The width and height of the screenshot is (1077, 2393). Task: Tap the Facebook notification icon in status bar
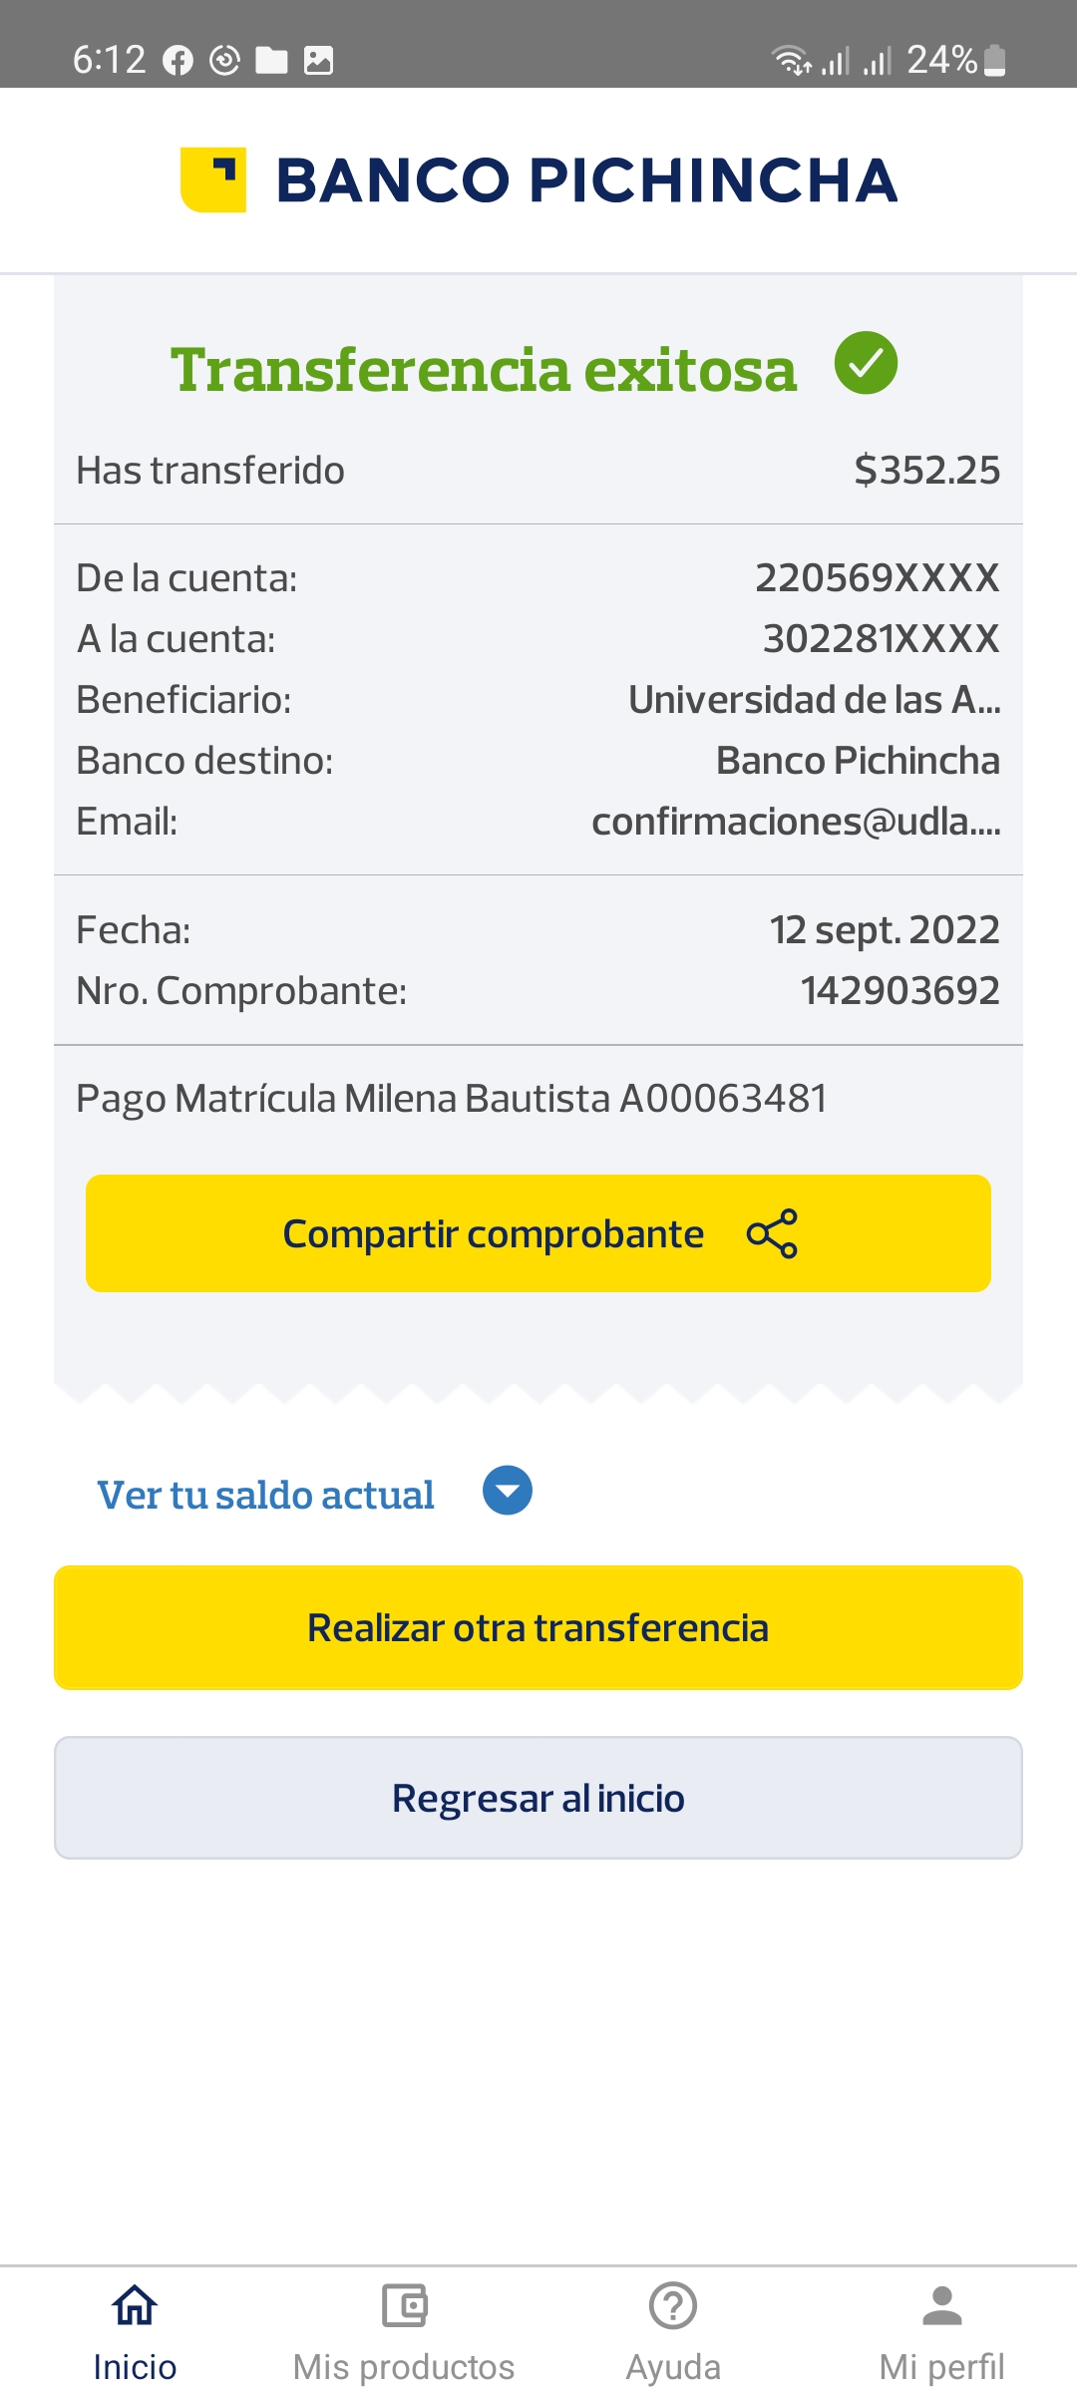point(178,61)
